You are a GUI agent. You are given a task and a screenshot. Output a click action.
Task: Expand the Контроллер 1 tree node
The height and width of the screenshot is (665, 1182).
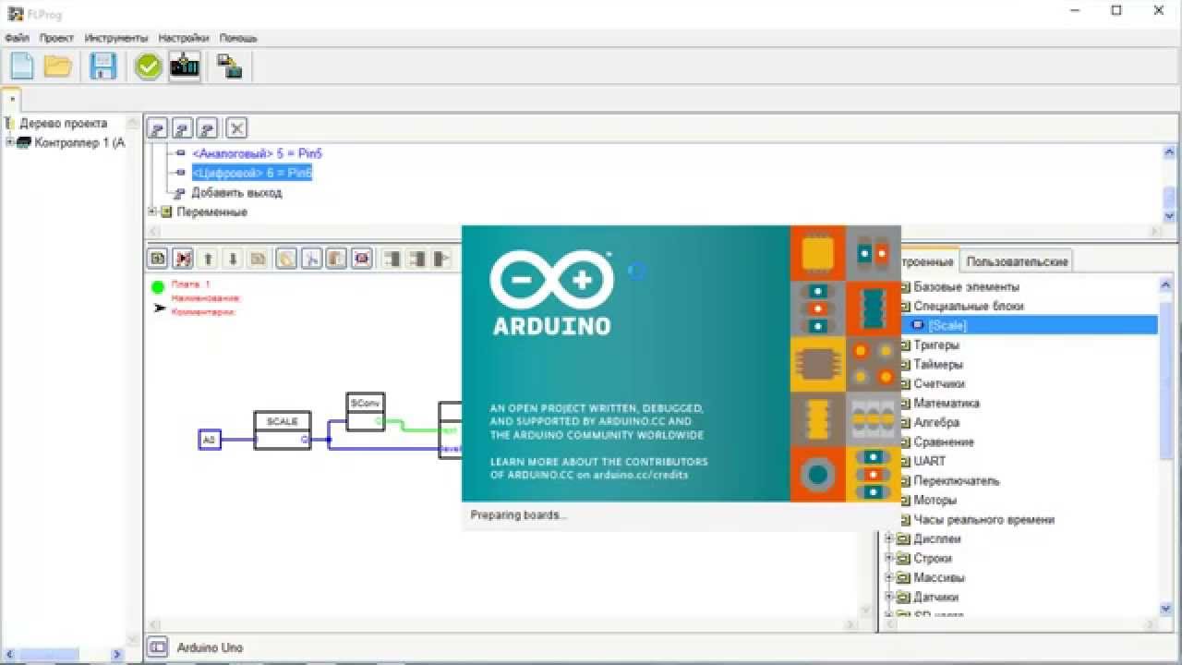click(x=9, y=142)
